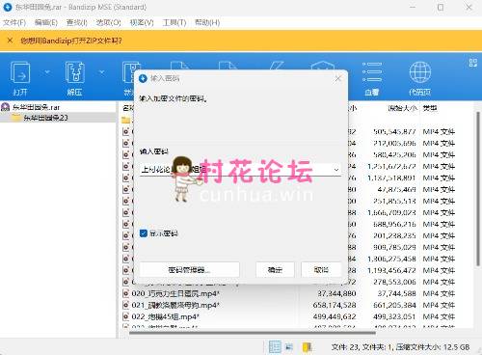This screenshot has width=482, height=355.
Task: Cancel the password dialog with 取消
Action: [321, 269]
